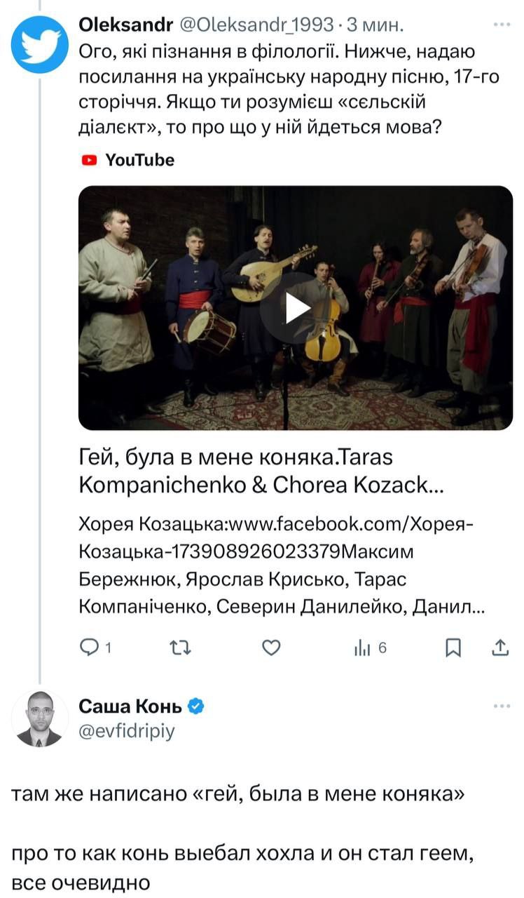The image size is (524, 898).
Task: Click the YouTube logo icon above the video
Action: click(x=89, y=160)
